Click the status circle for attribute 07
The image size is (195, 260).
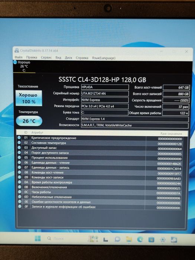19,167
